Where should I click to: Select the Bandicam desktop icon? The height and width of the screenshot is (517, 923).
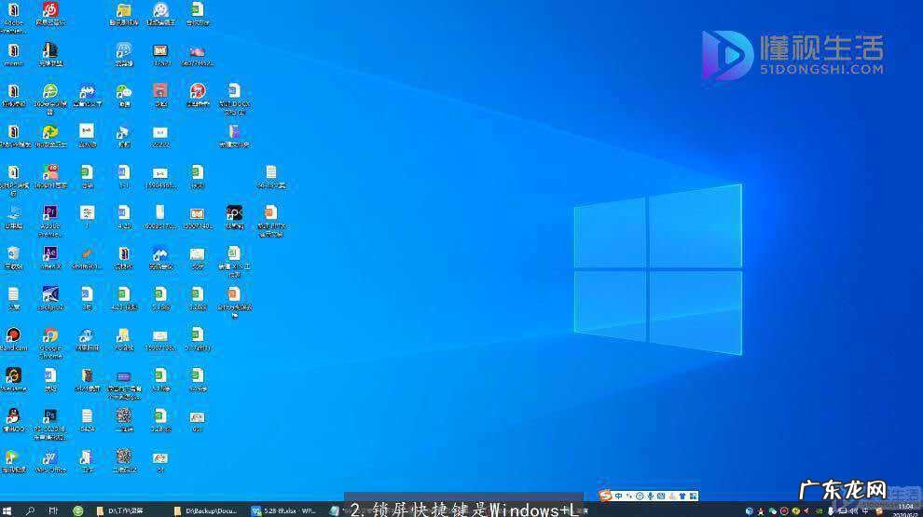click(x=13, y=335)
